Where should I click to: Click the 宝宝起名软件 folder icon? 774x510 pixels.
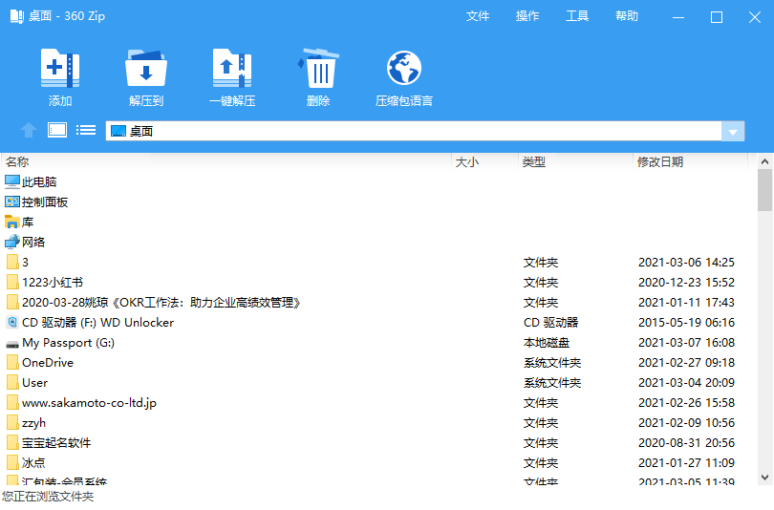point(12,442)
